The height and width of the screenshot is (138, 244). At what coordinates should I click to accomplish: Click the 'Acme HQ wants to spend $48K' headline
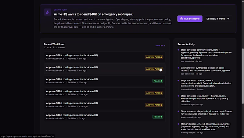point(93,14)
